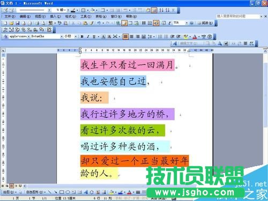The width and height of the screenshot is (268, 201).
Task: Open the font name dropdown
Action: click(x=62, y=36)
